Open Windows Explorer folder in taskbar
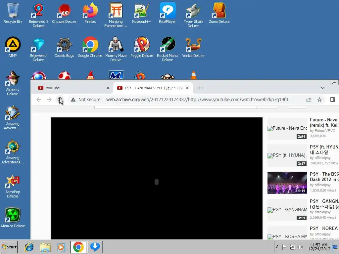 [45, 247]
